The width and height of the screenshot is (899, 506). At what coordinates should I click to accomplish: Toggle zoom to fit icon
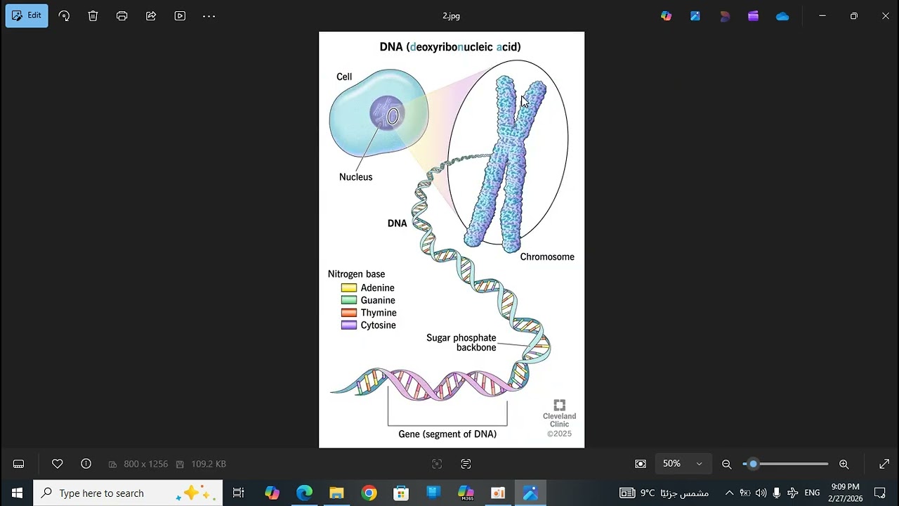tap(641, 464)
